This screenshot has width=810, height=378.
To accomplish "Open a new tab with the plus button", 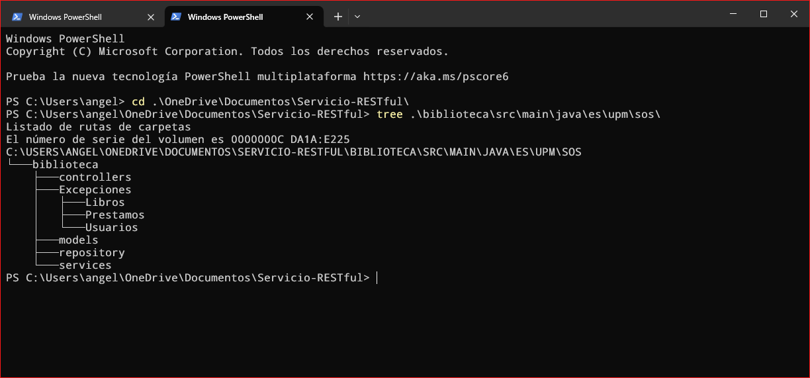I will (x=338, y=17).
